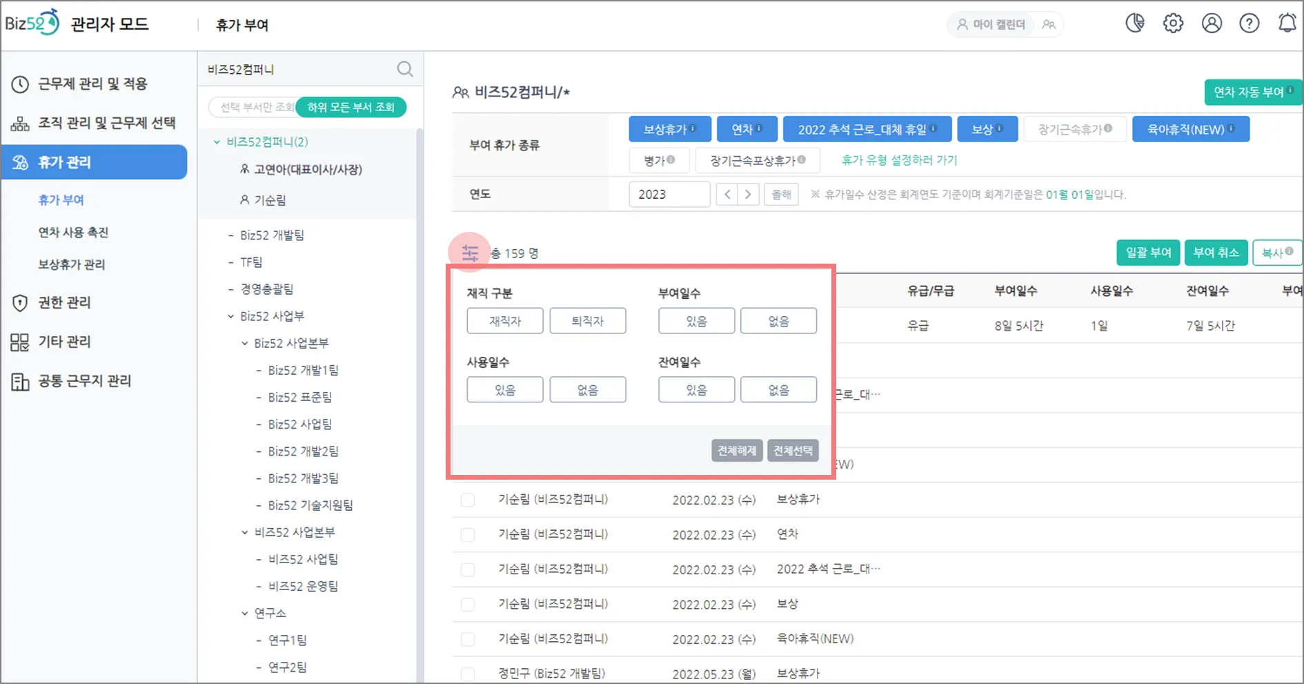Go to previous year arrow

(727, 195)
